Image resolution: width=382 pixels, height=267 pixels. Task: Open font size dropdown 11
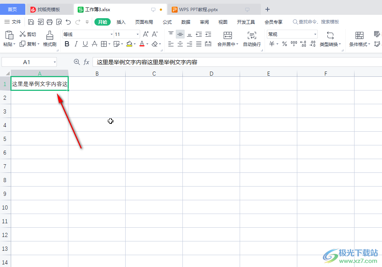pyautogui.click(x=137, y=34)
